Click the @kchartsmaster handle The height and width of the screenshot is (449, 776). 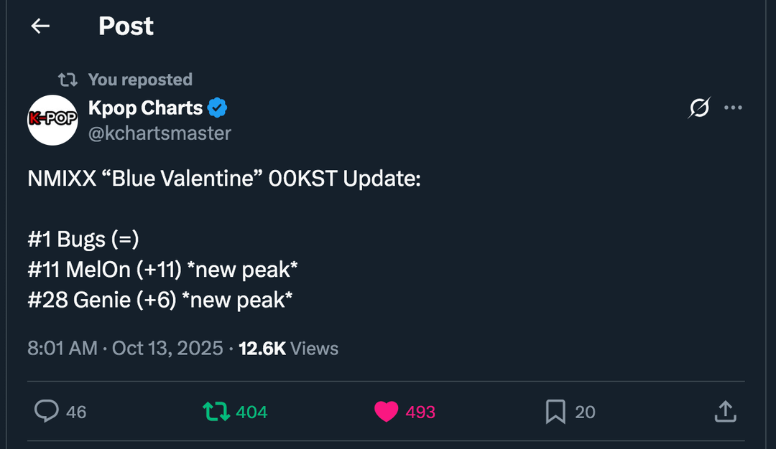click(x=160, y=133)
